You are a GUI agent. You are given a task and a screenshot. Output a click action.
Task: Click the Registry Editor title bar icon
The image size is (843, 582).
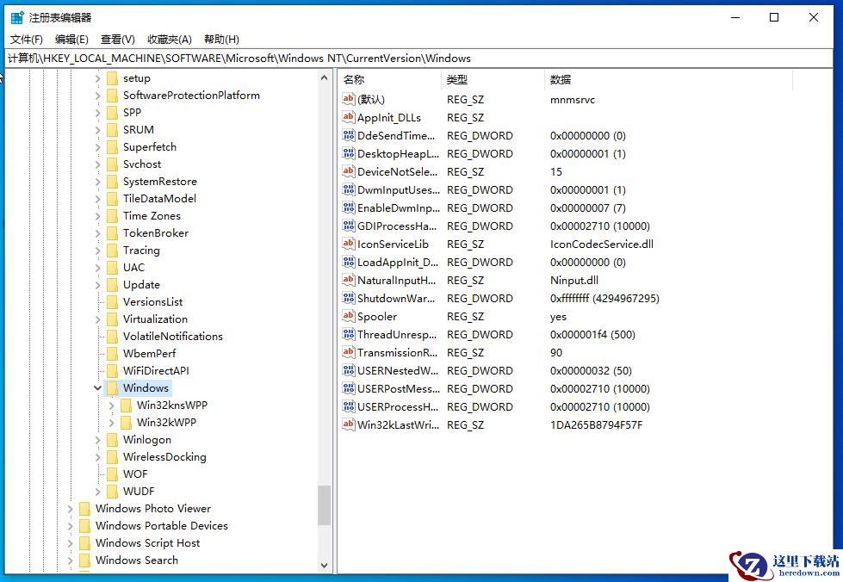[x=17, y=17]
